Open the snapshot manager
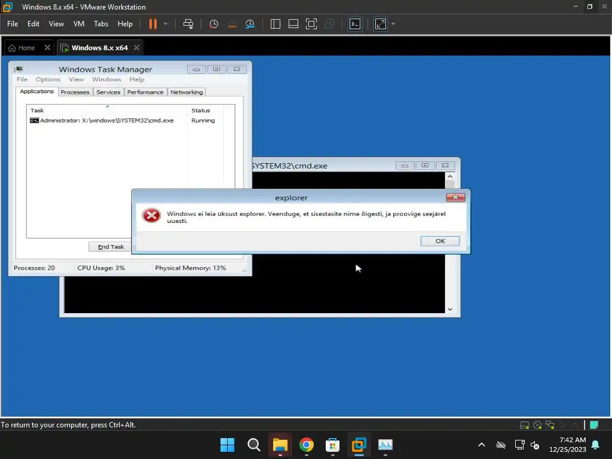Image resolution: width=612 pixels, height=459 pixels. point(250,24)
